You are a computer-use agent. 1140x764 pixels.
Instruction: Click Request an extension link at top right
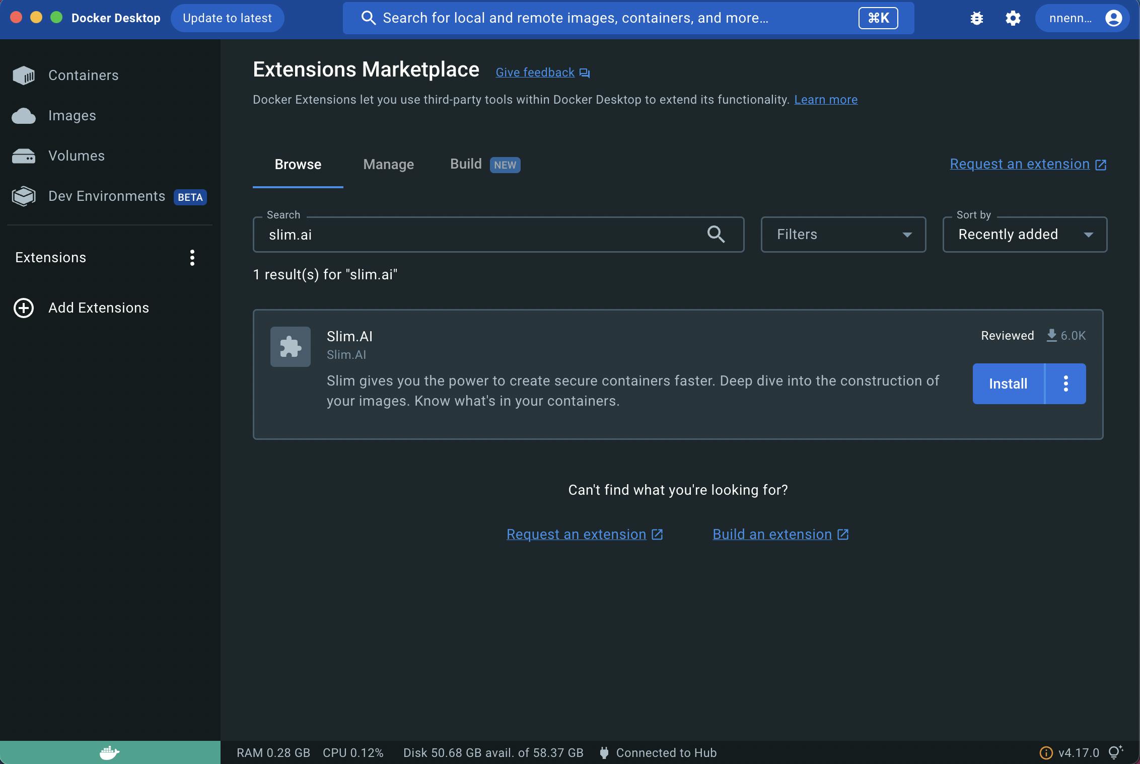tap(1020, 164)
